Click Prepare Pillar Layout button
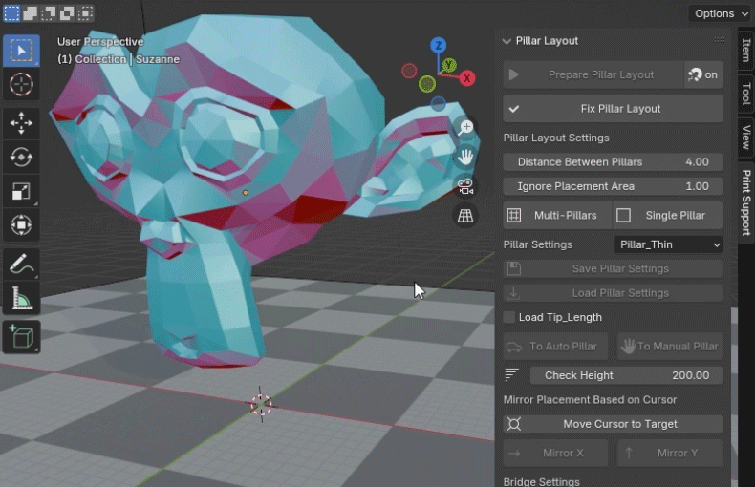 tap(593, 74)
